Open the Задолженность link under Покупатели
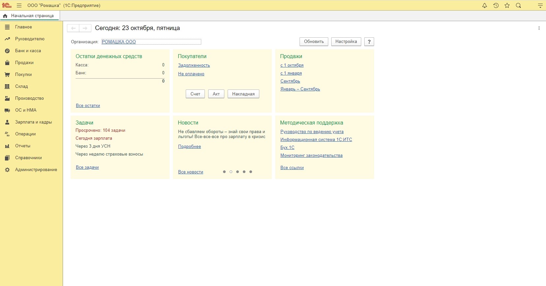This screenshot has height=286, width=546. click(194, 65)
